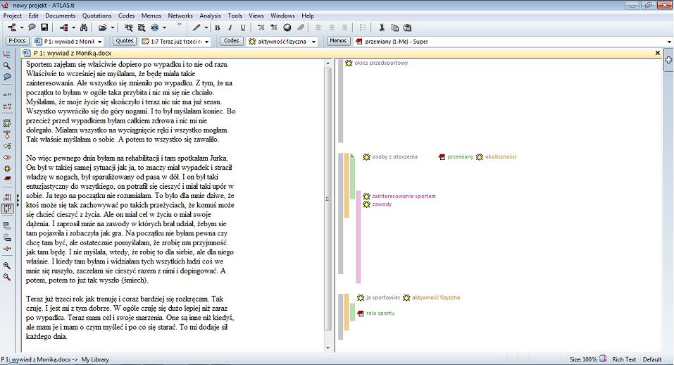674x365 pixels.
Task: Click the open folder icon in the toolbar
Action: [x=102, y=27]
